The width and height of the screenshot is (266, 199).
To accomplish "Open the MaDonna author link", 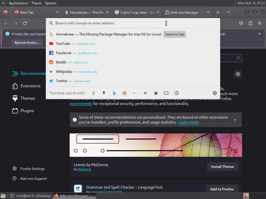I will 84,169.
